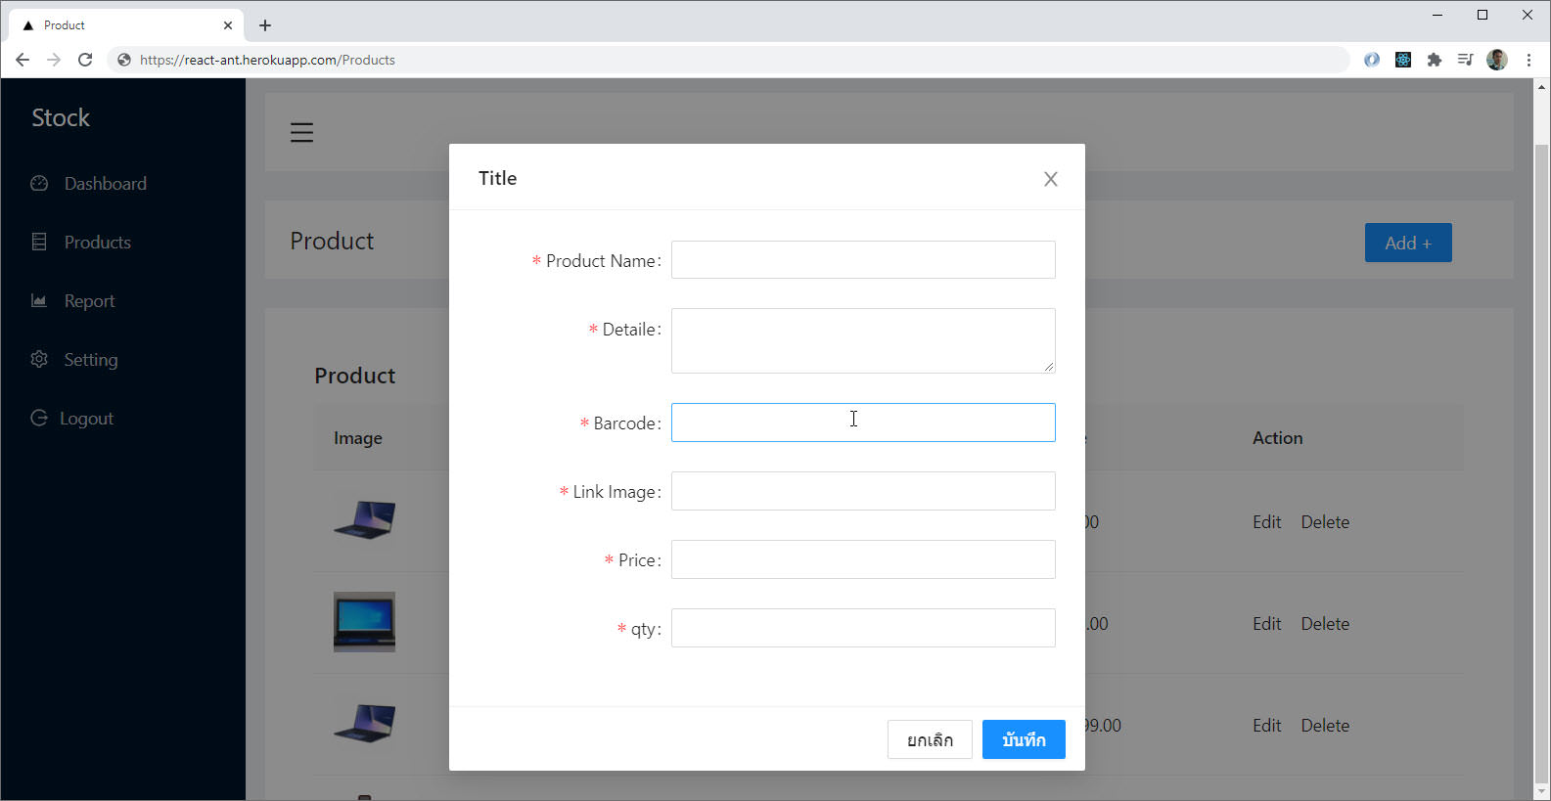
Task: Click the browser back arrow
Action: 23,60
